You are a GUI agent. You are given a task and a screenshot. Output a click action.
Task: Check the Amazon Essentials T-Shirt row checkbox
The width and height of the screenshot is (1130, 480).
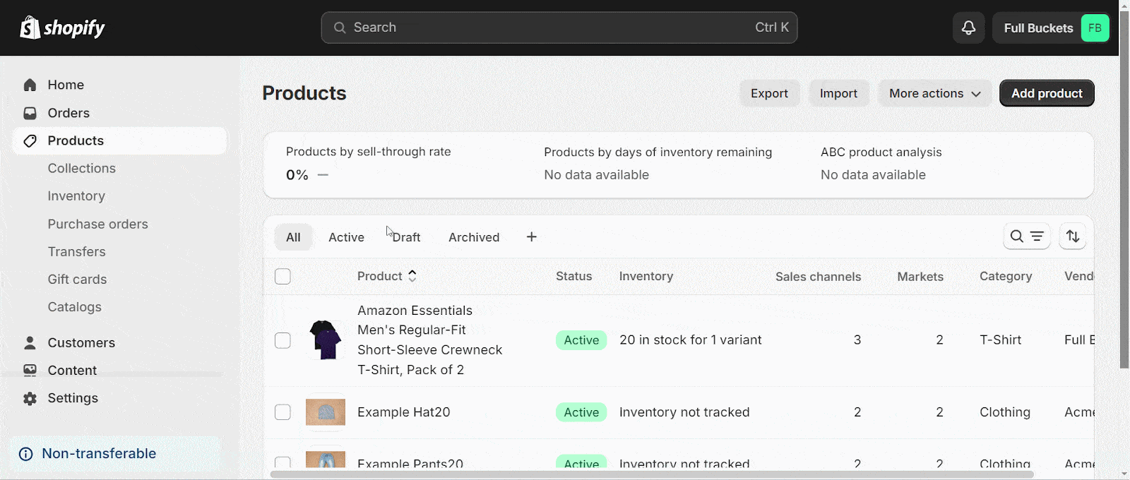[x=282, y=340]
